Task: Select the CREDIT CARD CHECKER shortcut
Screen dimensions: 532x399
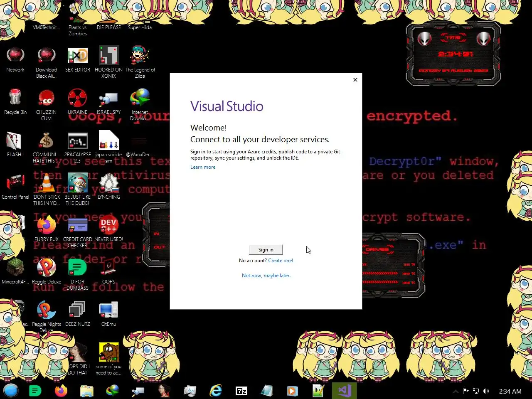Action: click(x=78, y=232)
